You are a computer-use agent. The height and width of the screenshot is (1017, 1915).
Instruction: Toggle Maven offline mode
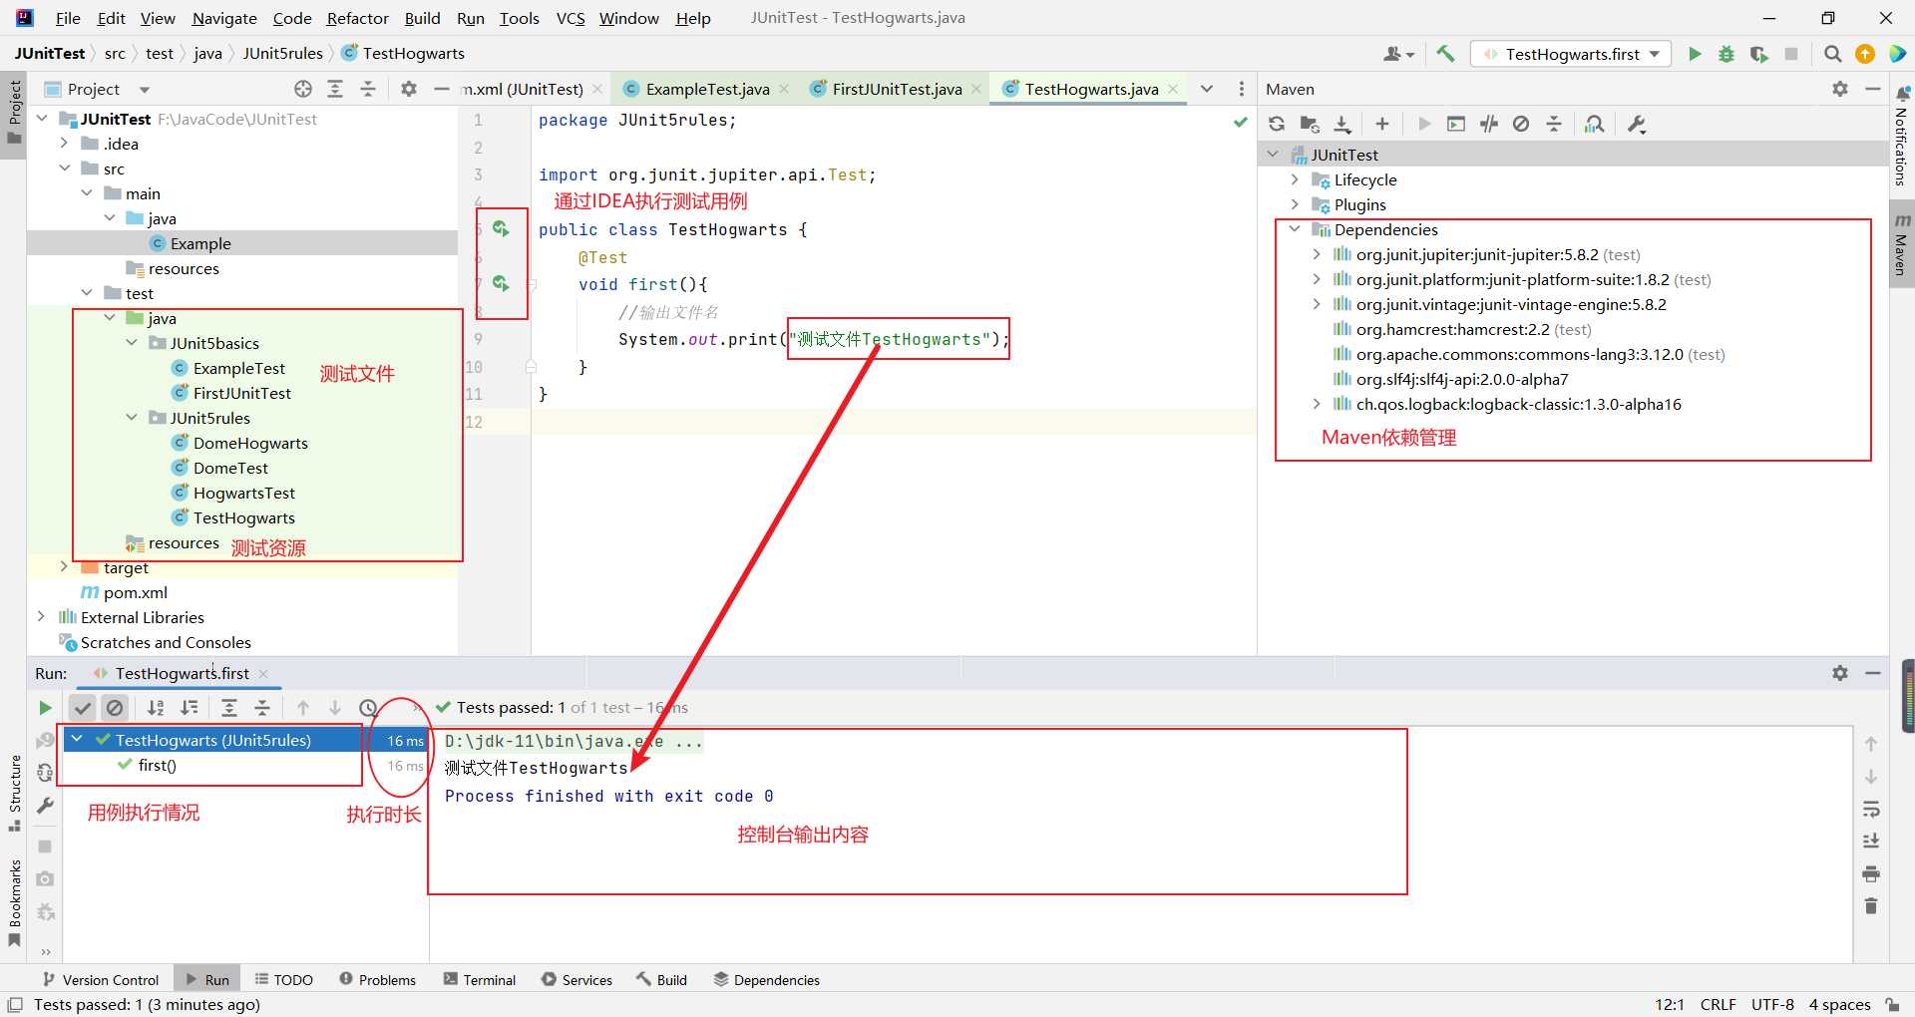pos(1489,124)
